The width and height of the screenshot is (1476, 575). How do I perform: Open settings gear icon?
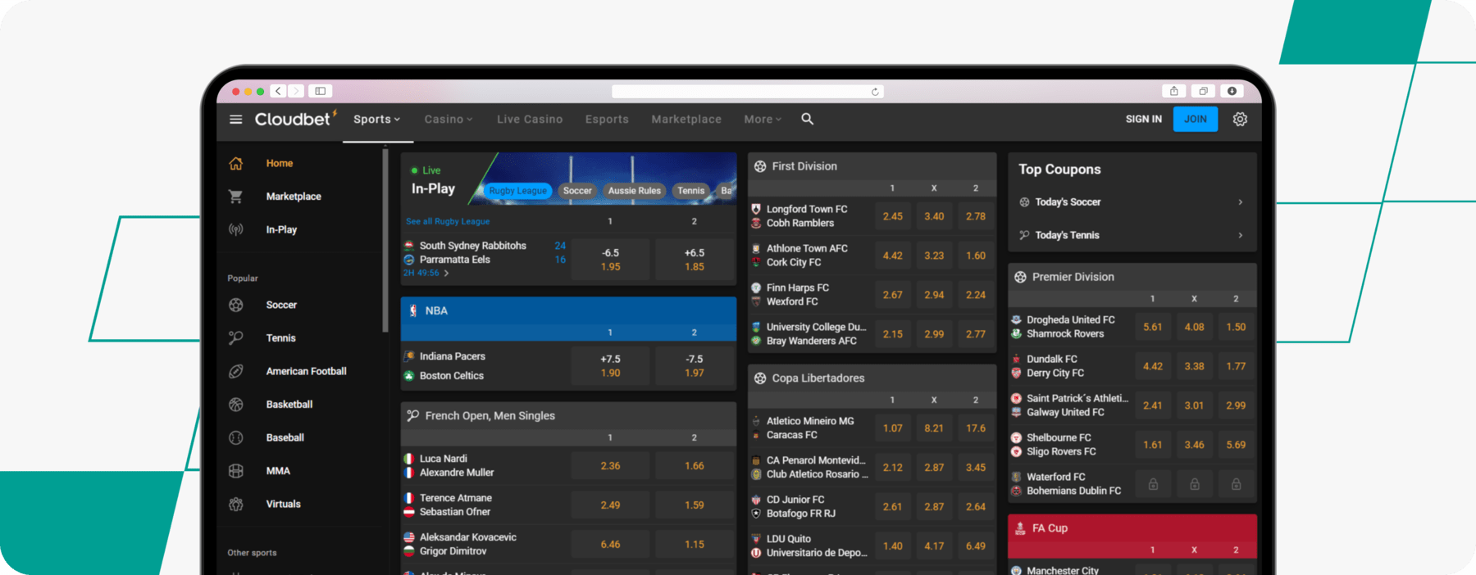(1240, 120)
